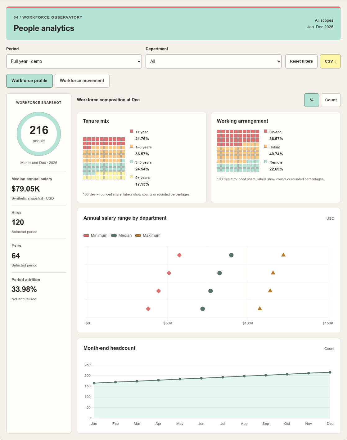Click the second row minimum diamond marker
Screen dimensions: 347x440
click(x=169, y=273)
